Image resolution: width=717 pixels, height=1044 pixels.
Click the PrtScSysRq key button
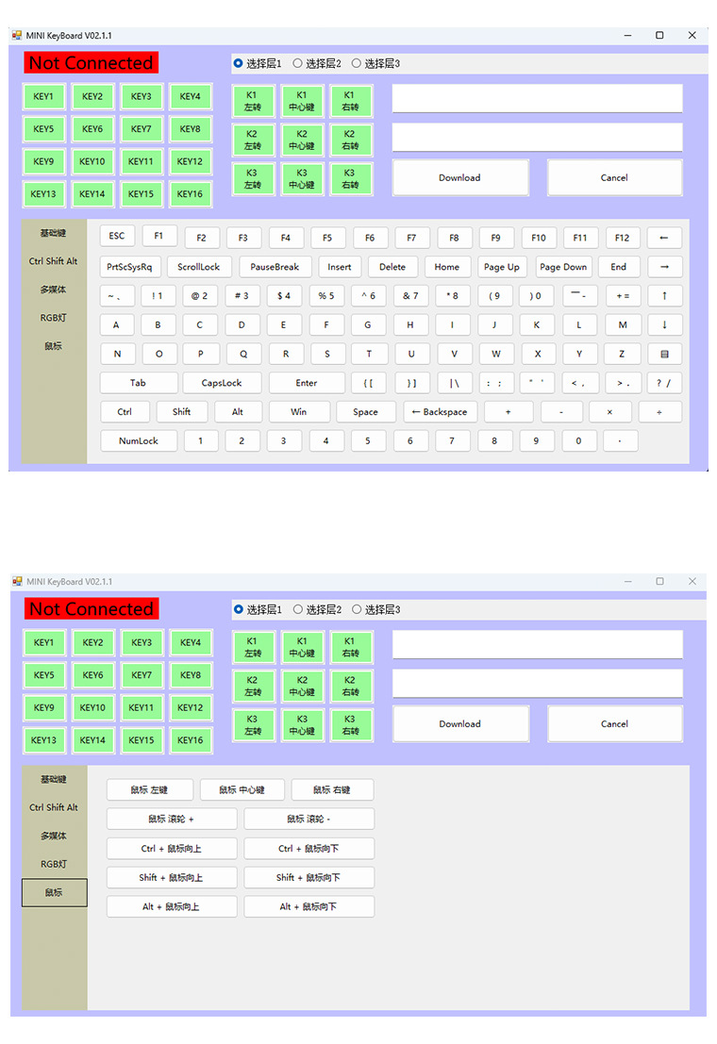(129, 266)
